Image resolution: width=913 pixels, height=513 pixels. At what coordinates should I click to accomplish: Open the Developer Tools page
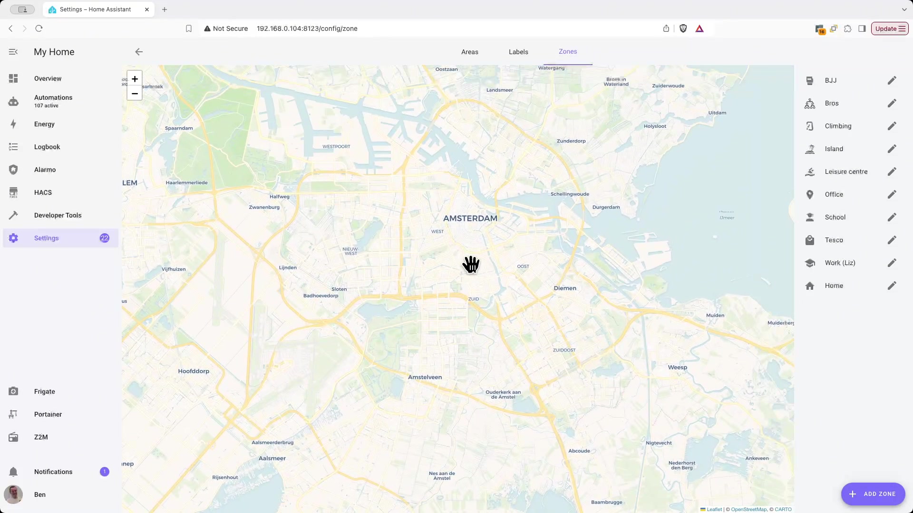tap(58, 215)
